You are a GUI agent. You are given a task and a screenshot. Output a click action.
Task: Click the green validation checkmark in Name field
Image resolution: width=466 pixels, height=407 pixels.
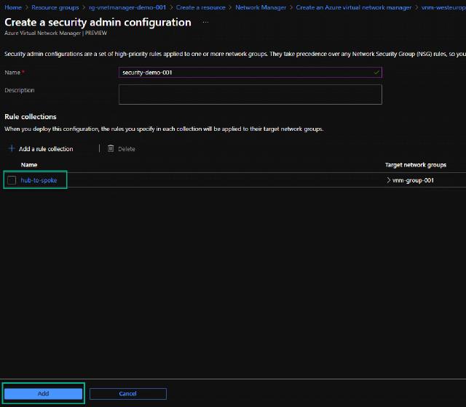click(x=376, y=73)
